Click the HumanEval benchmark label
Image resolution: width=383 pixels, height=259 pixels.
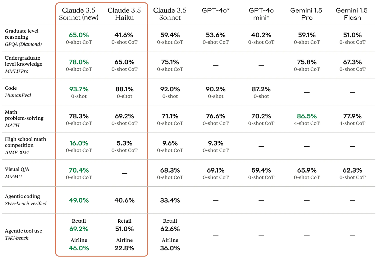pyautogui.click(x=18, y=95)
